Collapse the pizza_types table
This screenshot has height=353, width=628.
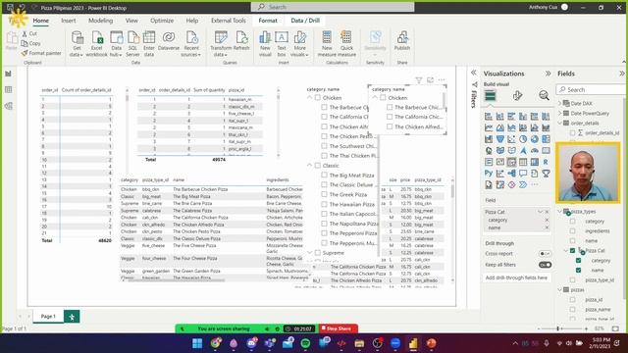(x=560, y=212)
